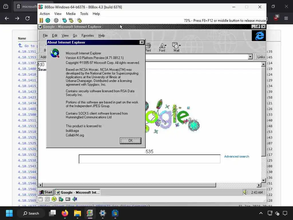Click the gray ACPI shutdown power icon
The image size is (293, 220).
tap(56, 20)
